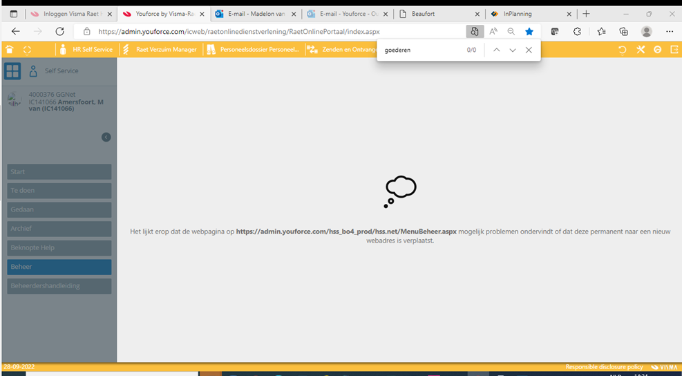Open the Archief menu item
This screenshot has width=682, height=376.
point(59,229)
